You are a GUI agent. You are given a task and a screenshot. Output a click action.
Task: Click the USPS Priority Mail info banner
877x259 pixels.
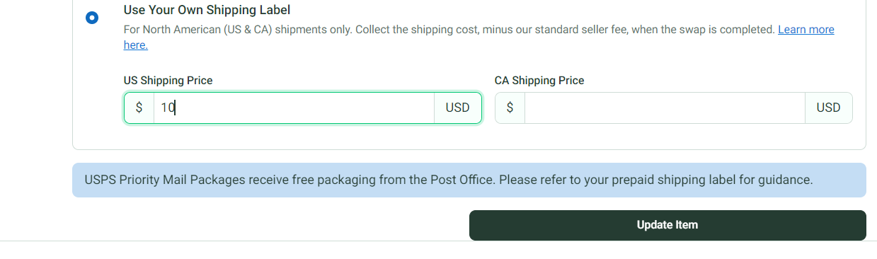(x=469, y=180)
